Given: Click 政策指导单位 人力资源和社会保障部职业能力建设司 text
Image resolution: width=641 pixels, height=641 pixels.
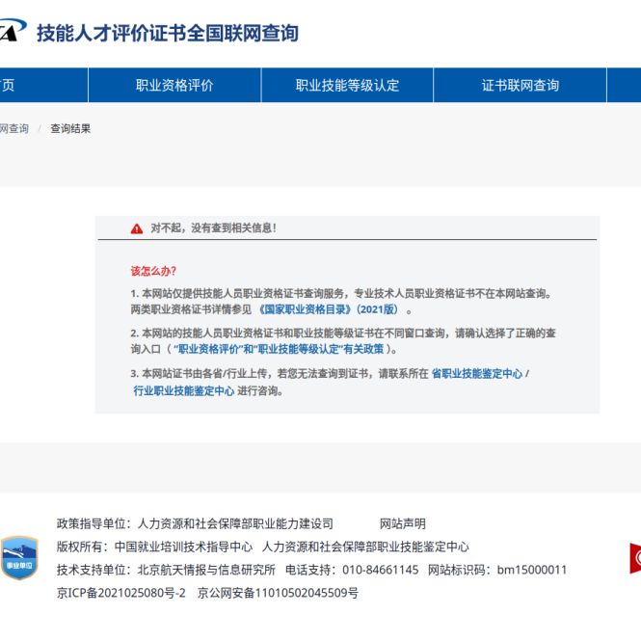Looking at the screenshot, I should pos(195,523).
